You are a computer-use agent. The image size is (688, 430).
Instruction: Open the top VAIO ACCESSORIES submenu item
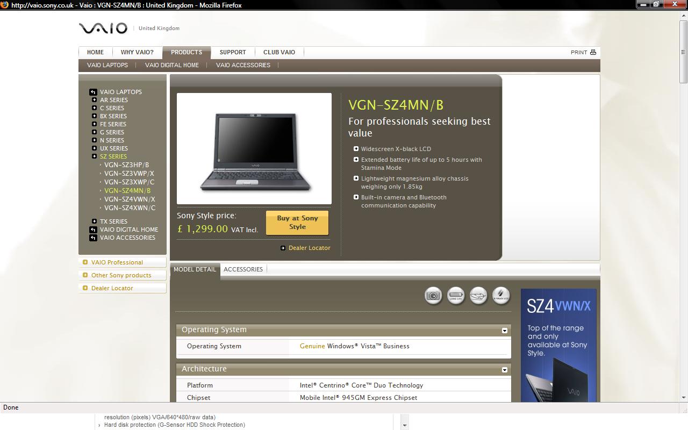pyautogui.click(x=243, y=65)
